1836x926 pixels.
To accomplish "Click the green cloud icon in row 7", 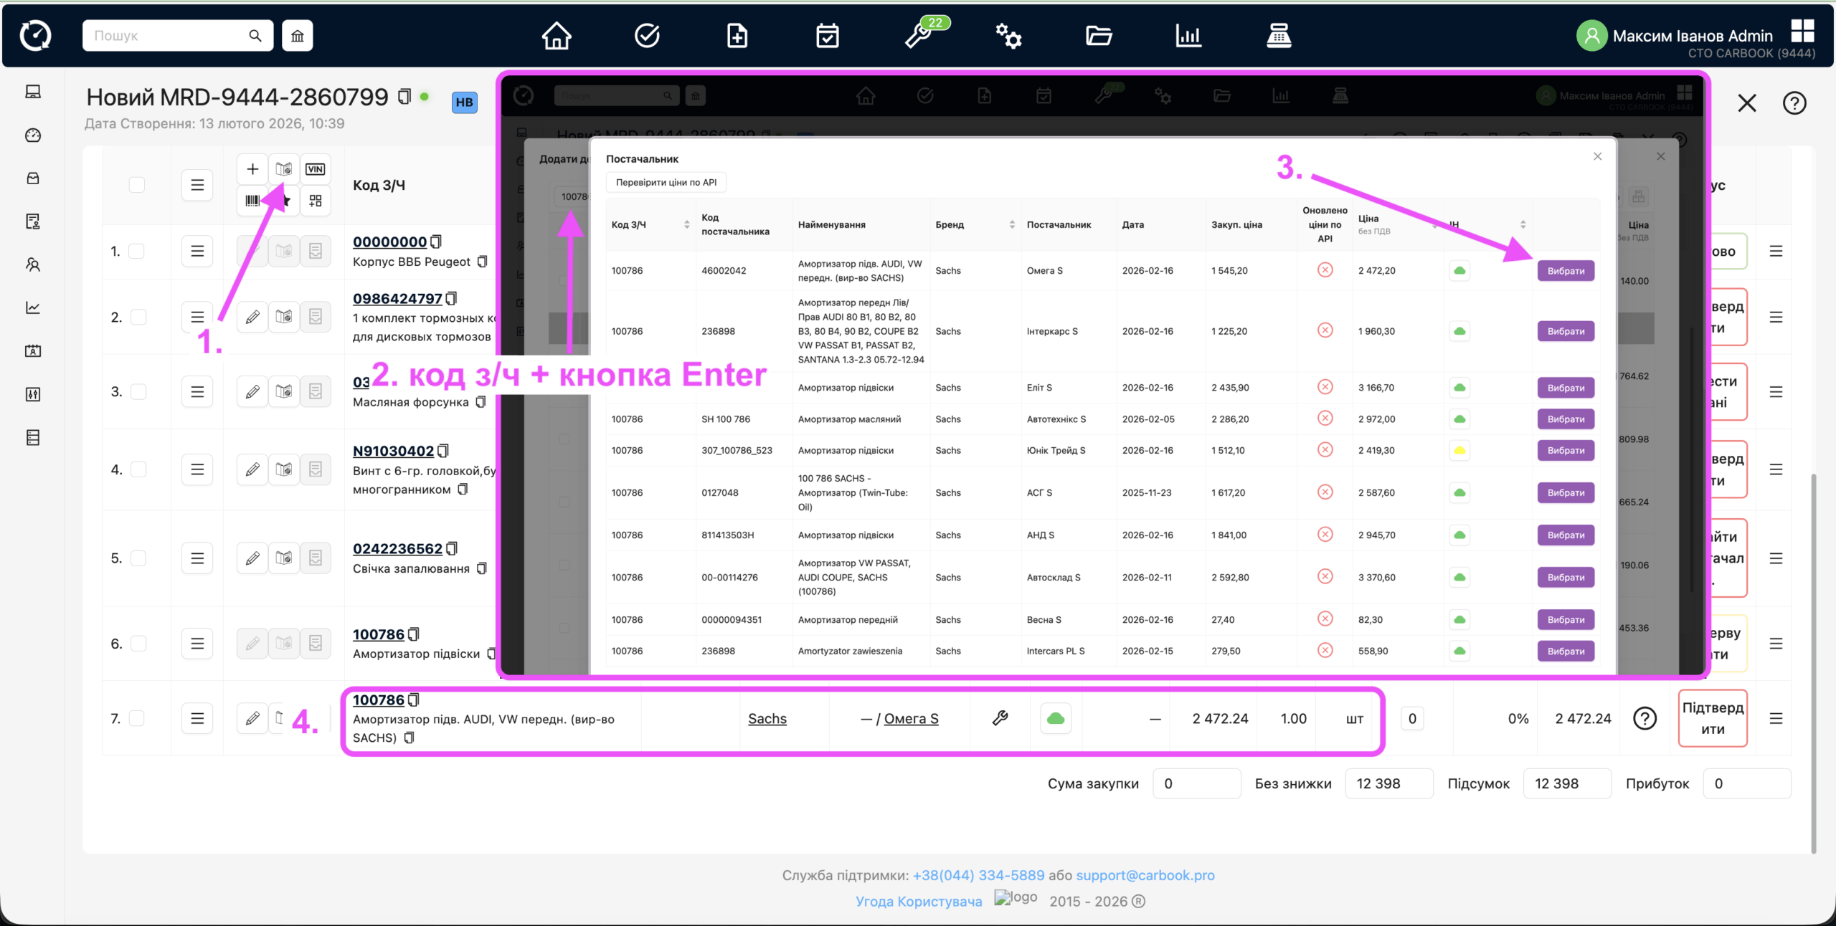I will pyautogui.click(x=1056, y=718).
